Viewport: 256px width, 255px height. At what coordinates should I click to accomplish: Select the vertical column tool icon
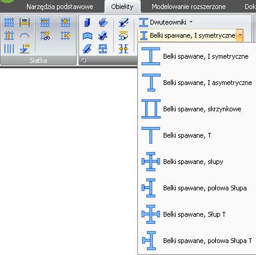[x=87, y=22]
